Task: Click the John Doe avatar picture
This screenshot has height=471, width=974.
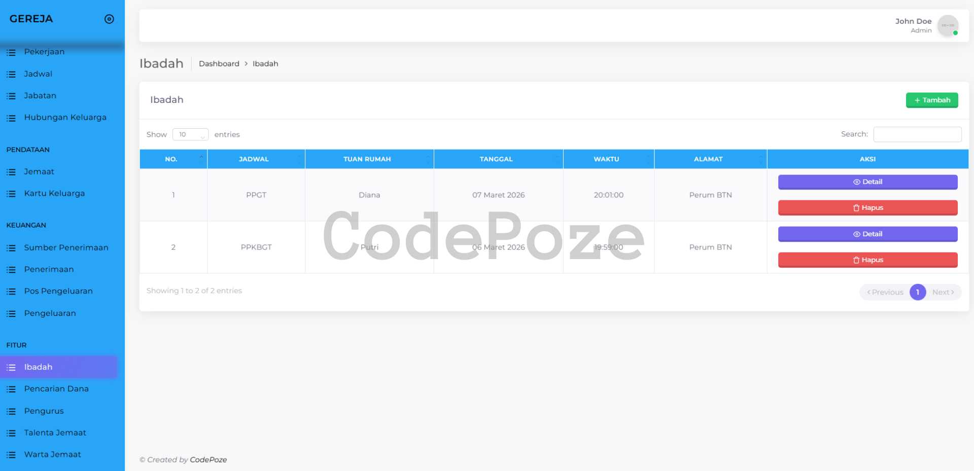Action: coord(947,25)
